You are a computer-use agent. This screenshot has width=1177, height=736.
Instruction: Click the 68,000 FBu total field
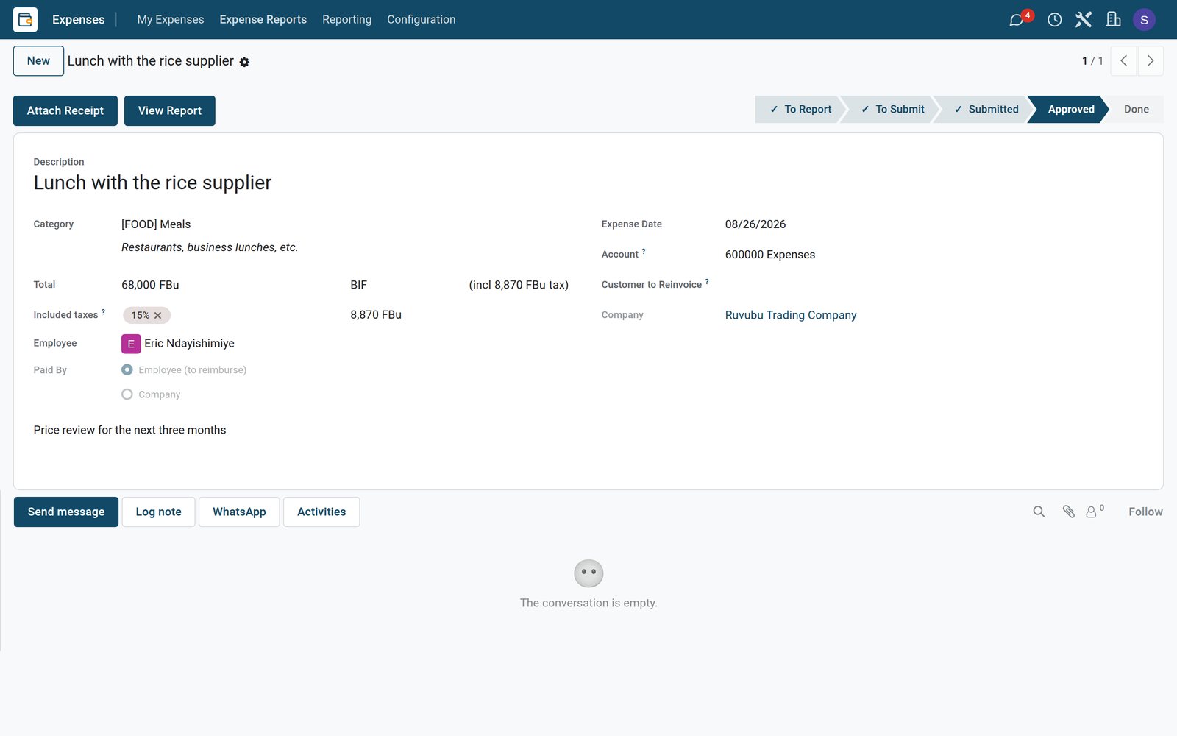pyautogui.click(x=150, y=285)
